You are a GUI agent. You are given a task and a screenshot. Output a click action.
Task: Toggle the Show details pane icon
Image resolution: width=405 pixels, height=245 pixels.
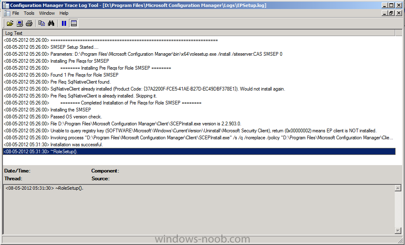click(74, 23)
